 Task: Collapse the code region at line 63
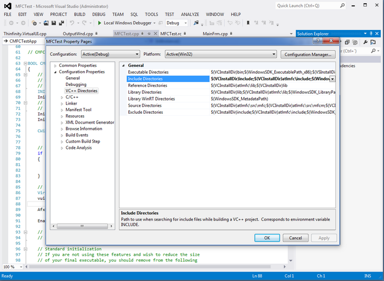25,63
